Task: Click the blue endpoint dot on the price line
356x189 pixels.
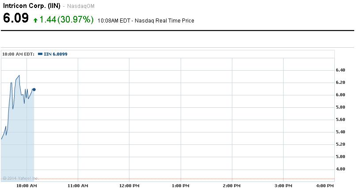Action: (34, 89)
